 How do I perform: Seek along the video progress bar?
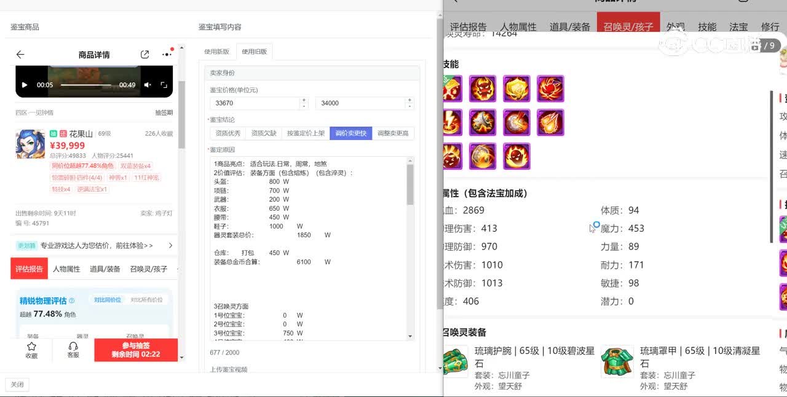(x=86, y=85)
